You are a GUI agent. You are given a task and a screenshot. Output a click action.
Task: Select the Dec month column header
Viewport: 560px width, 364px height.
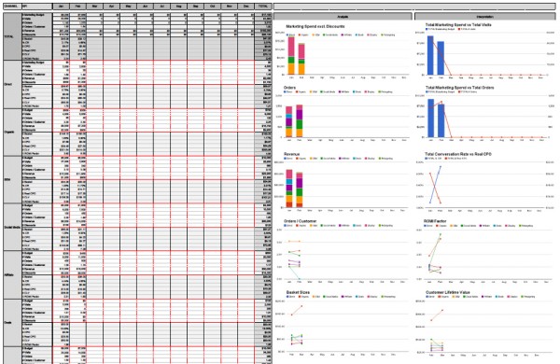246,7
